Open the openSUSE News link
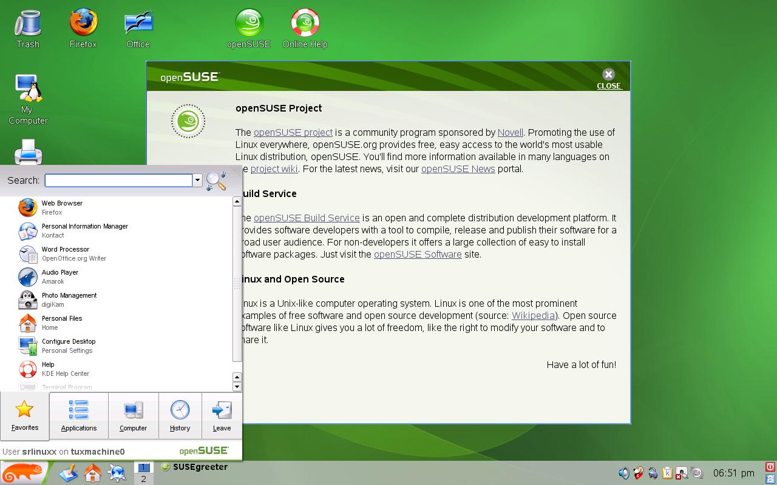Image resolution: width=777 pixels, height=485 pixels. 458,169
